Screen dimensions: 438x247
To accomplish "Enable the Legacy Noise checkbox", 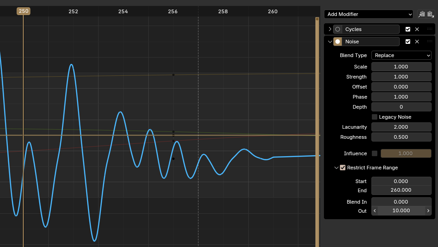I will [375, 117].
